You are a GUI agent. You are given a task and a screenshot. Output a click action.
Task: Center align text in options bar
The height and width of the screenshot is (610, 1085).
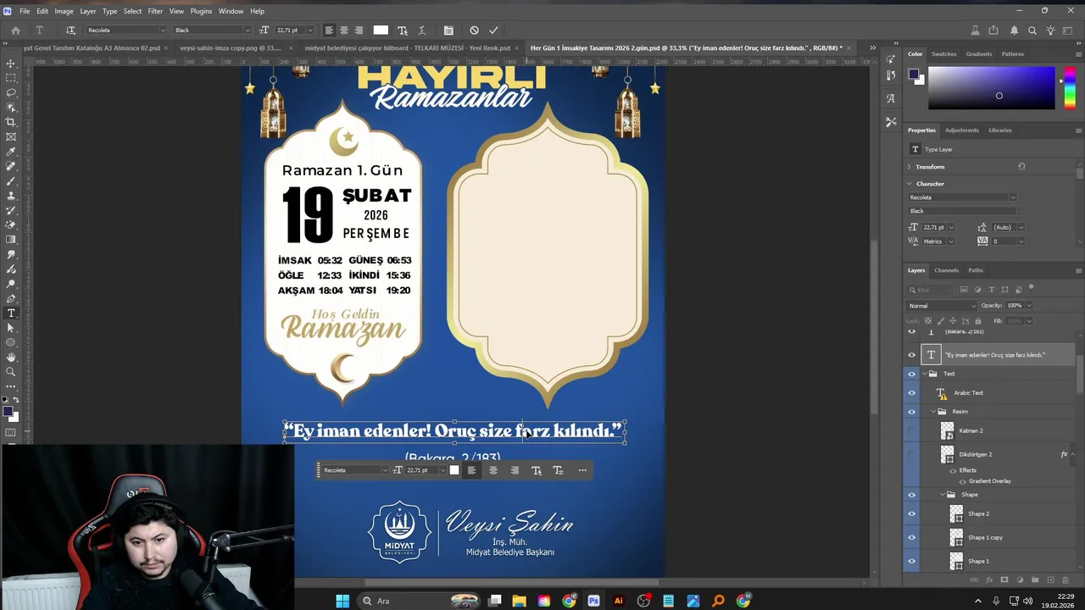click(343, 30)
